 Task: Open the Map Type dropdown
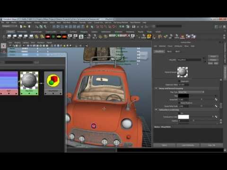point(191,92)
